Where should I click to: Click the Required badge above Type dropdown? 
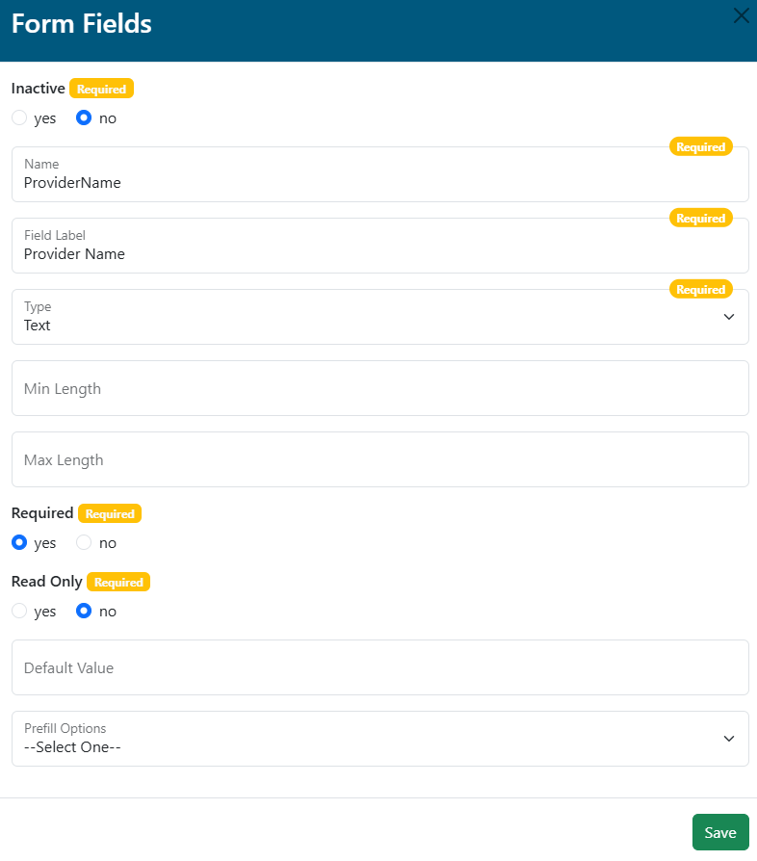pos(700,290)
